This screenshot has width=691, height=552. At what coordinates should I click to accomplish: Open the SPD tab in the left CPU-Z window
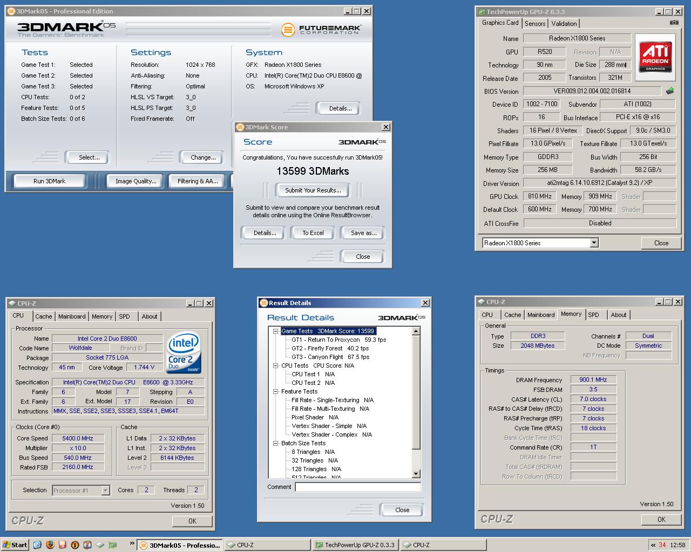tap(125, 316)
